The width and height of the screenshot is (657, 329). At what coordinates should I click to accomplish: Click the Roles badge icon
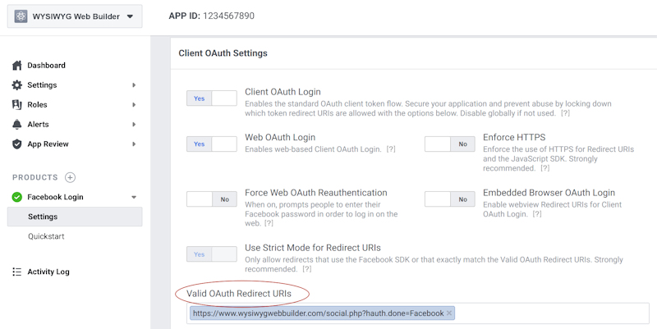16,105
